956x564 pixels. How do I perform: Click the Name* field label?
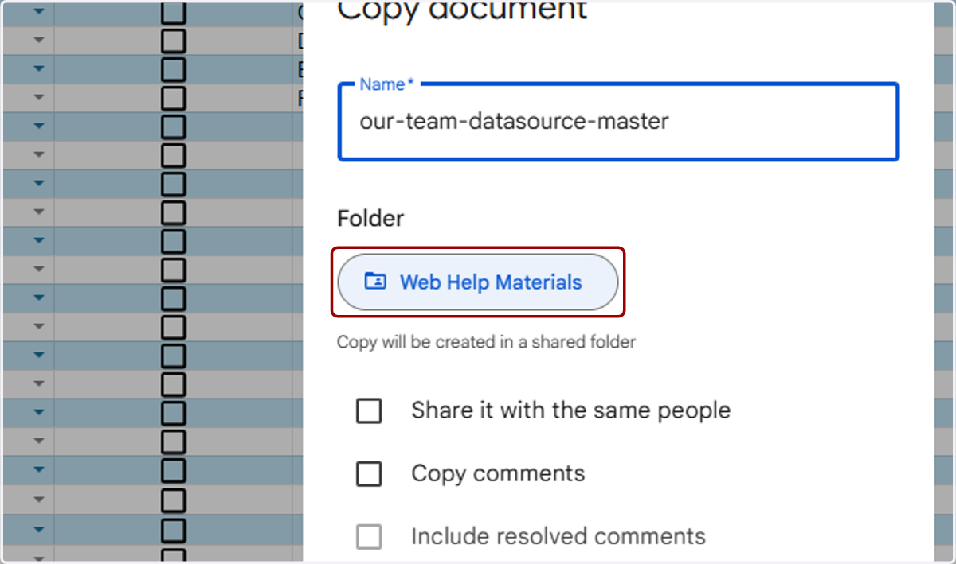386,84
